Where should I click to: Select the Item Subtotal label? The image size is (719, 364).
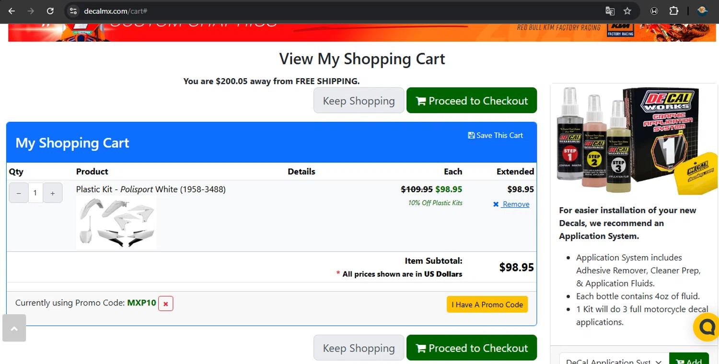click(x=433, y=261)
